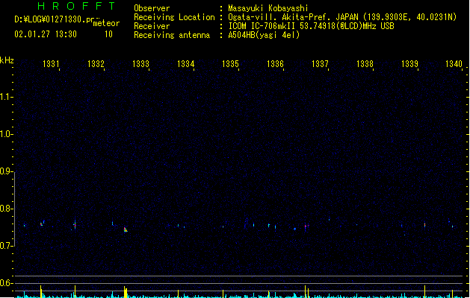Click the bright multicolored echo between 1332 and 1333

click(126, 229)
